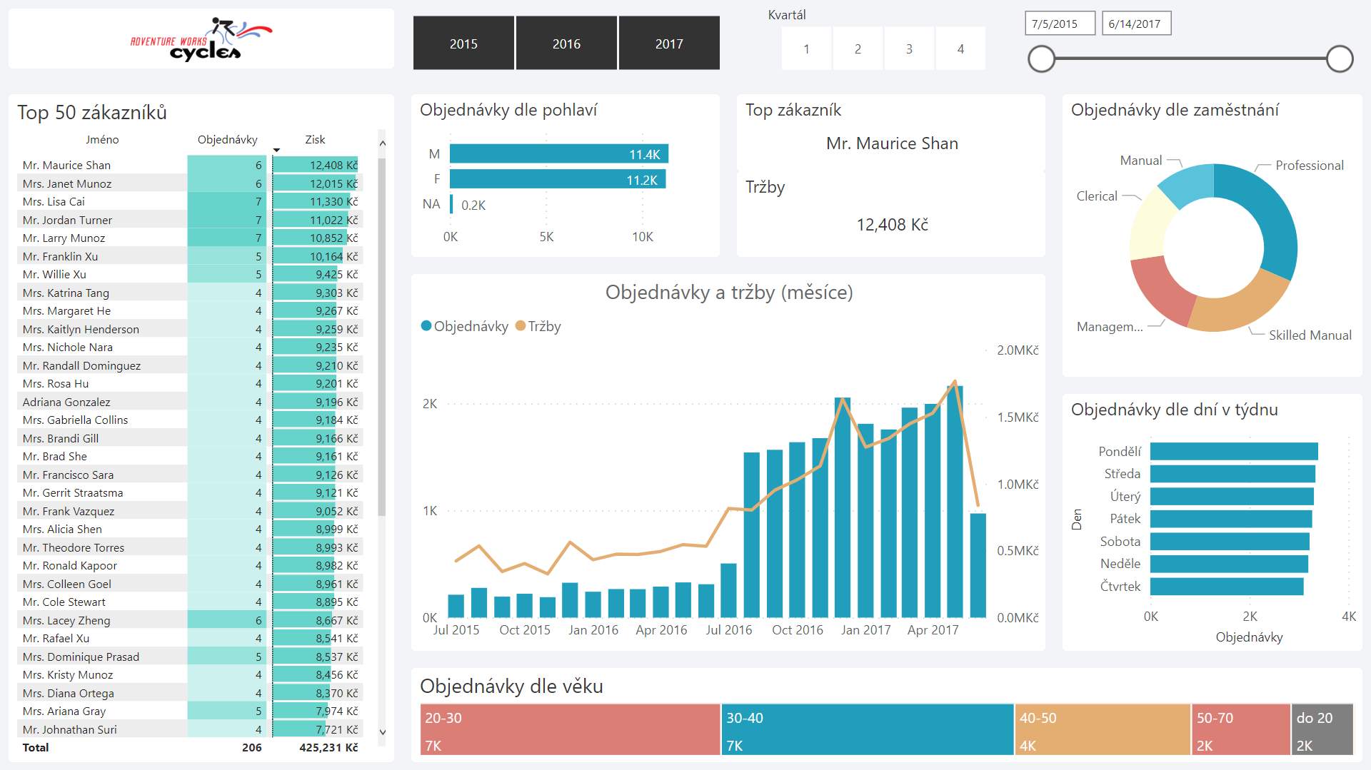Click the NA gender bar
Image resolution: width=1371 pixels, height=770 pixels.
coord(451,205)
